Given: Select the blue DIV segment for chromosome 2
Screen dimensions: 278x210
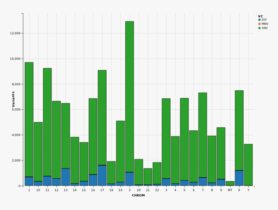Looking at the screenshot, I should coord(130,179).
